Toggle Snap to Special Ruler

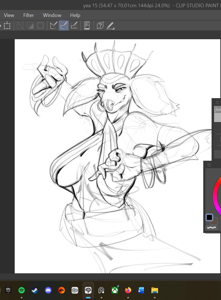(x=64, y=26)
